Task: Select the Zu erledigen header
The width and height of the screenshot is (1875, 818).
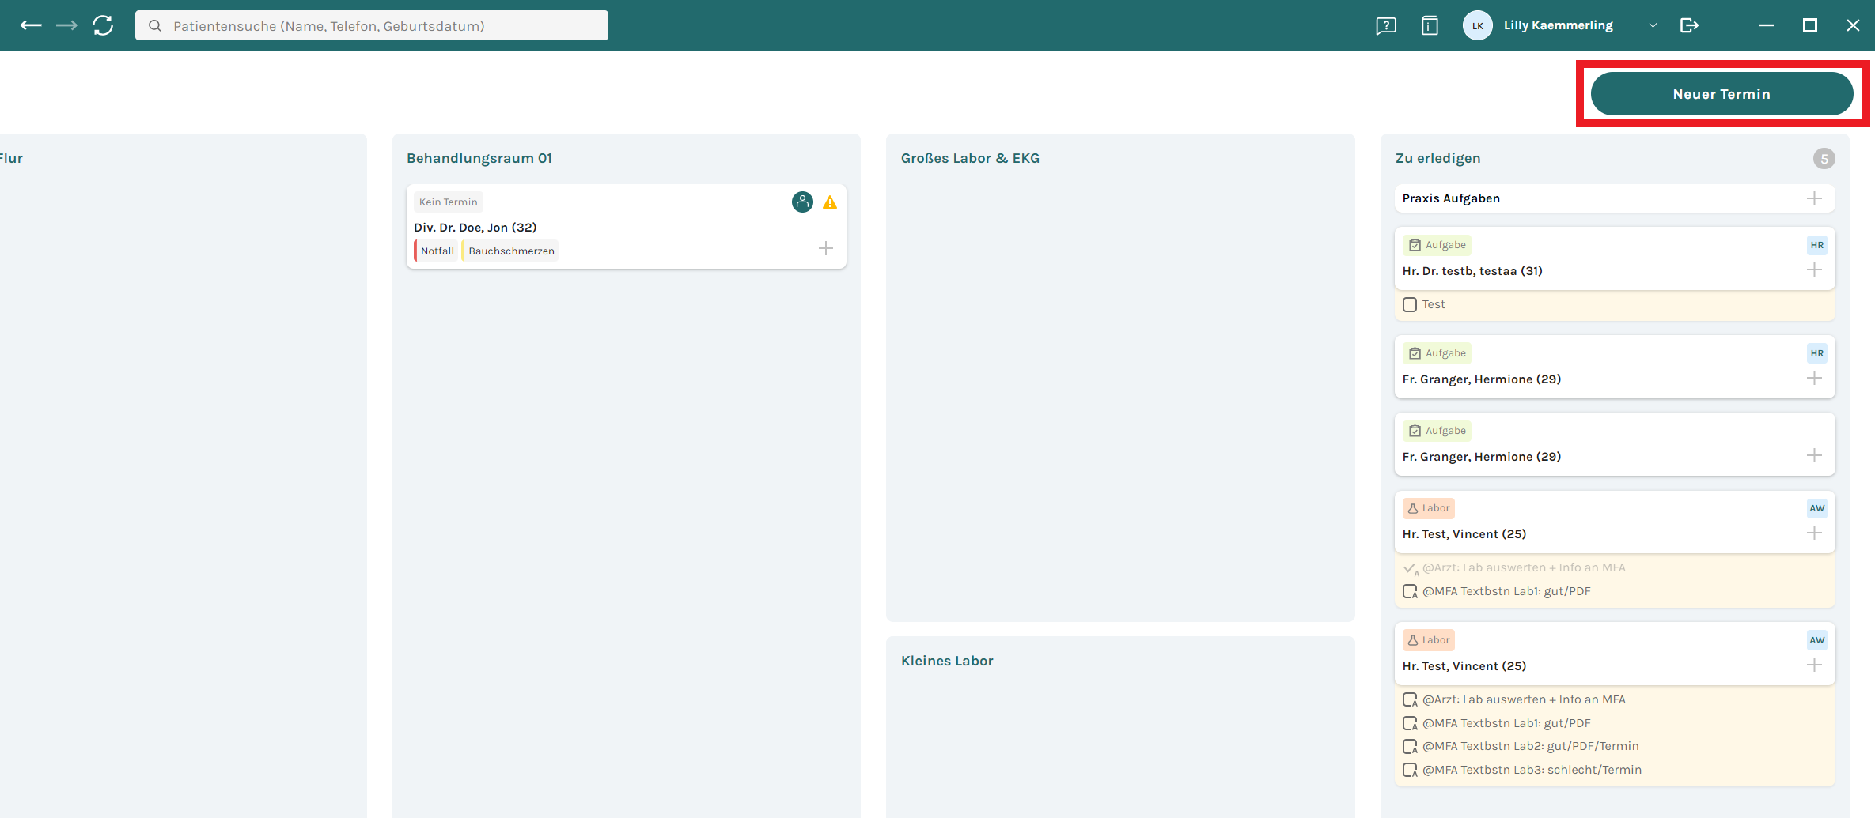Action: (1437, 158)
